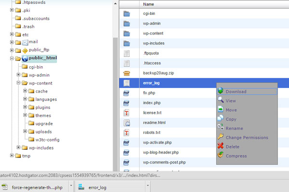Expand the mail folder node
Viewport: 289px width, 192px height.
pyautogui.click(x=12, y=42)
